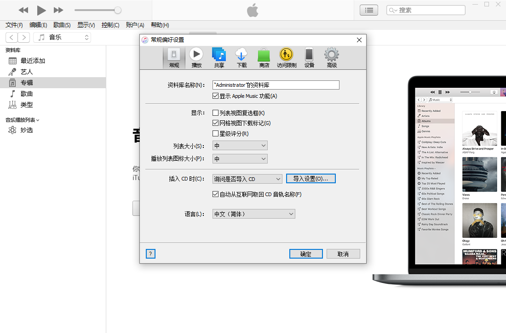Click the 导入设置 button

(310, 179)
